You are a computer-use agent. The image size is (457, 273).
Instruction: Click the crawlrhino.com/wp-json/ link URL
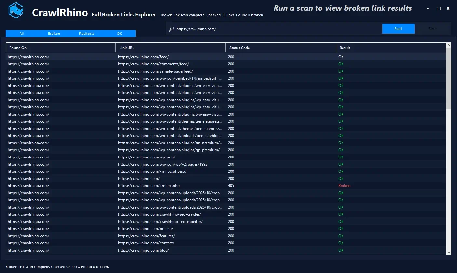[147, 157]
